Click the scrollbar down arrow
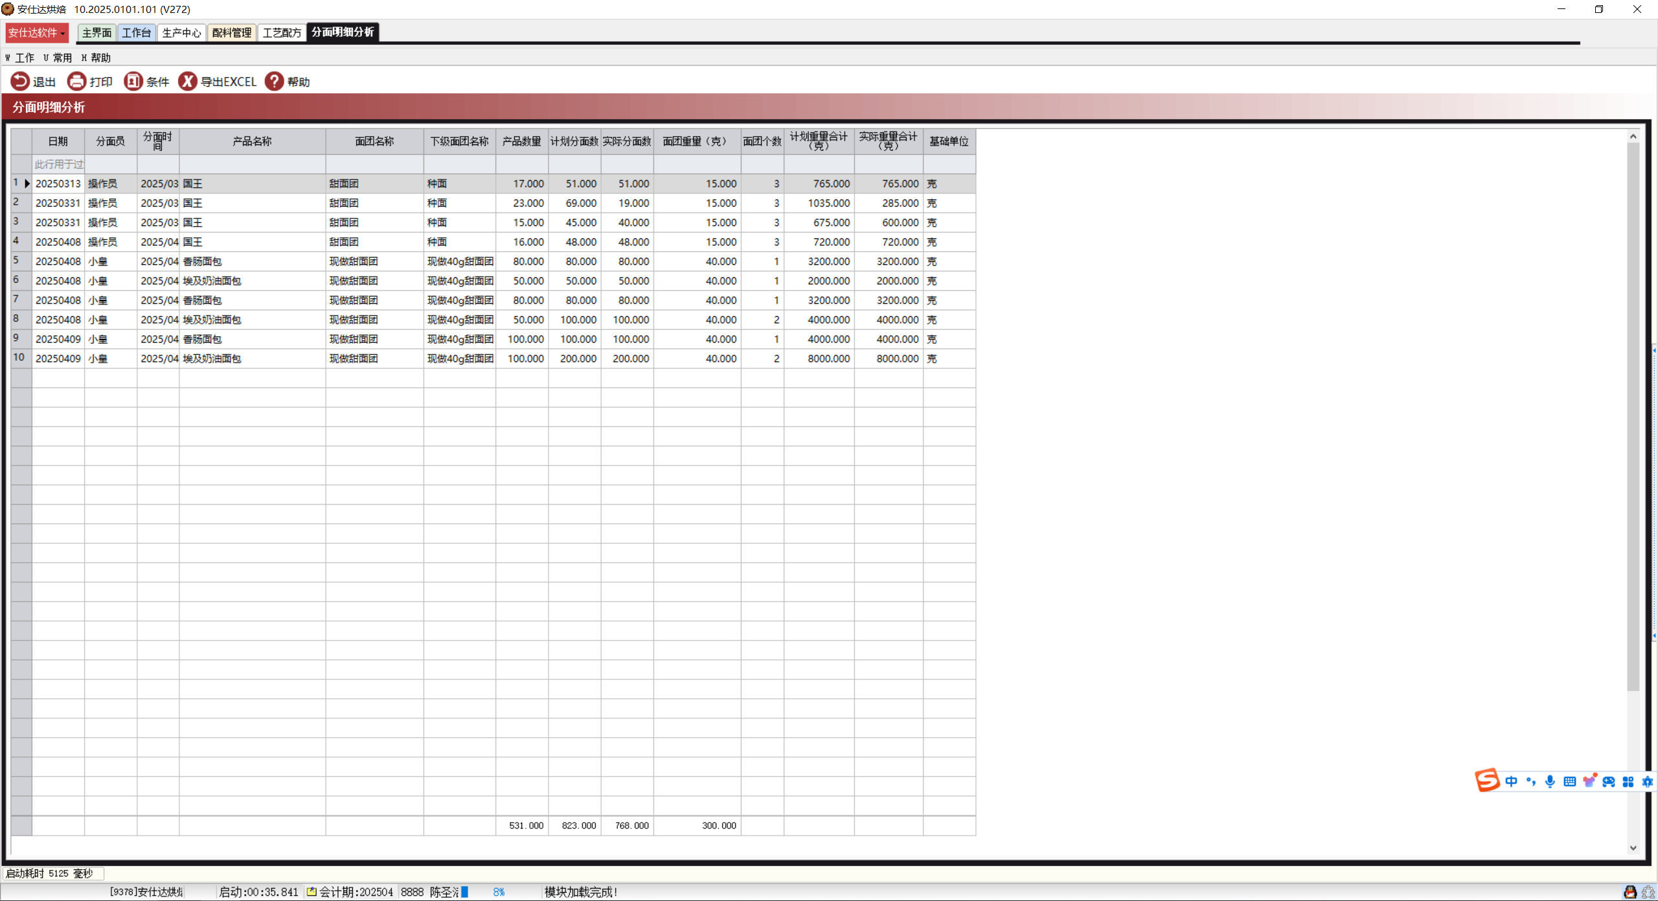 pos(1633,848)
